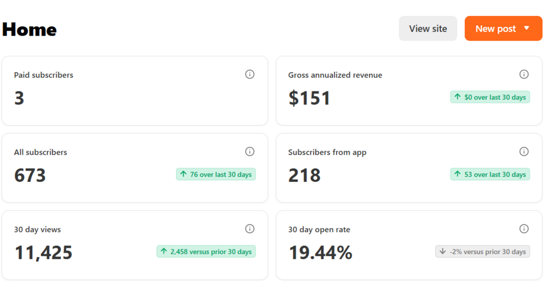Viewport: 551px width, 285px height.
Task: Click the 218 app subscribers count
Action: pos(304,175)
